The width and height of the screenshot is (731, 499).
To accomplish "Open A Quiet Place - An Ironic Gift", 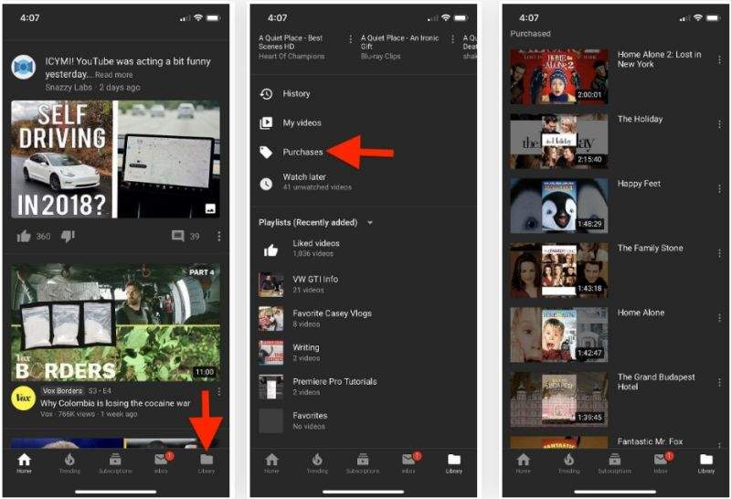I will pos(399,42).
